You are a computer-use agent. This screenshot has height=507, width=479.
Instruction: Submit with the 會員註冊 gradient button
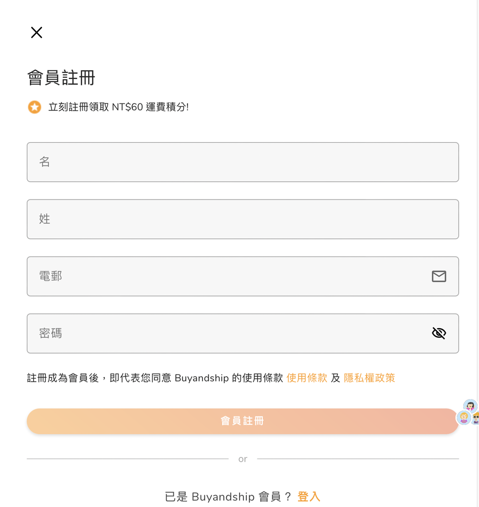(x=243, y=421)
